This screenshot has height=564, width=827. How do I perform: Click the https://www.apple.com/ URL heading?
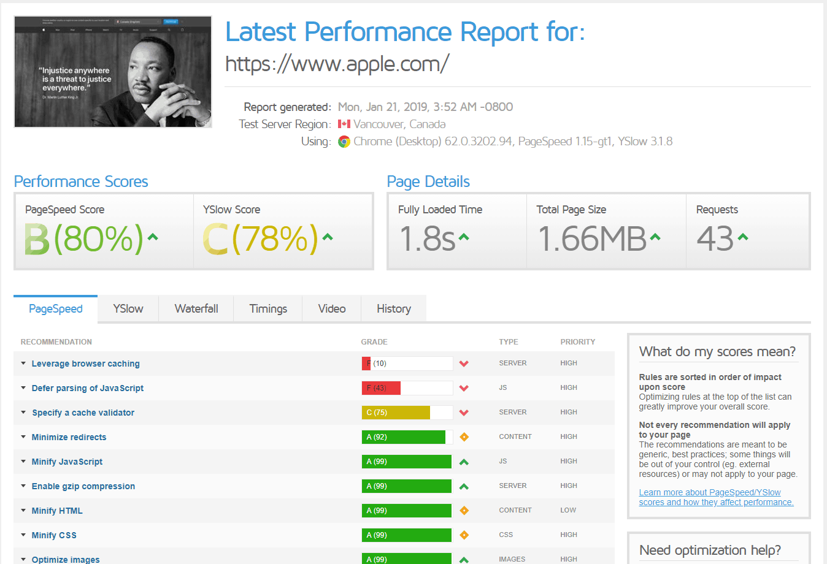click(337, 63)
